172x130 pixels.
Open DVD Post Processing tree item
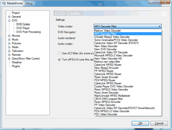click(28, 32)
